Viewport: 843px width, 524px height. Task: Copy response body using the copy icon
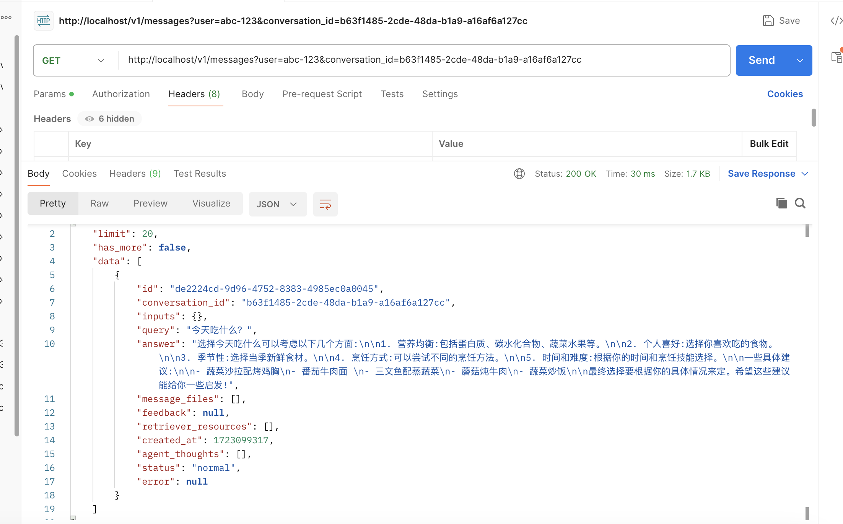coord(781,203)
